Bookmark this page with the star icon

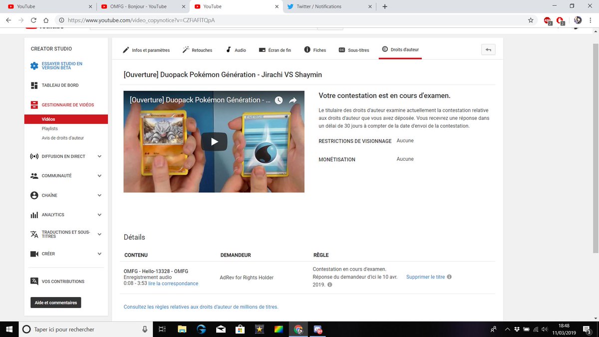(x=531, y=20)
